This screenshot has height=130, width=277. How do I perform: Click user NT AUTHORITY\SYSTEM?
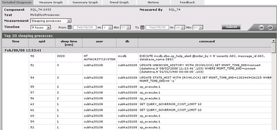(x=99, y=58)
